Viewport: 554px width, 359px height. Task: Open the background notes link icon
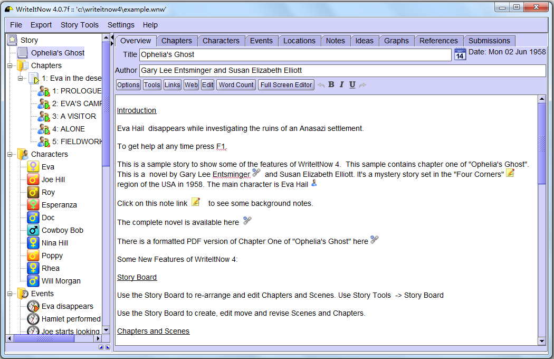(x=196, y=202)
